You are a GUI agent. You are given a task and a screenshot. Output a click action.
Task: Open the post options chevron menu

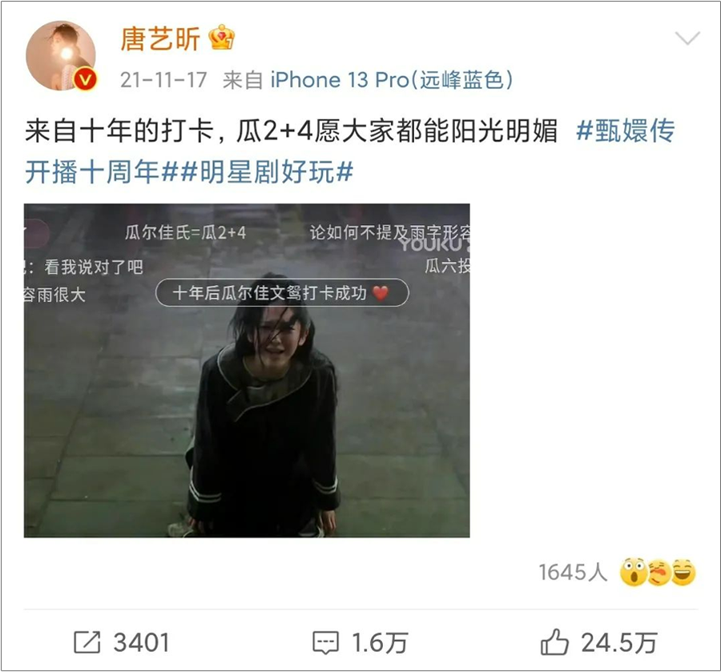pos(687,38)
